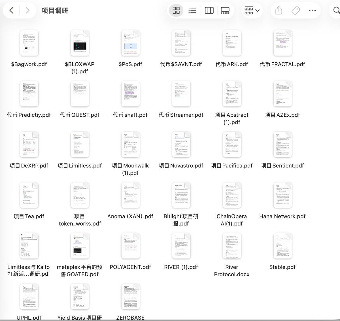
Task: Click the Share icon in toolbar
Action: click(279, 10)
